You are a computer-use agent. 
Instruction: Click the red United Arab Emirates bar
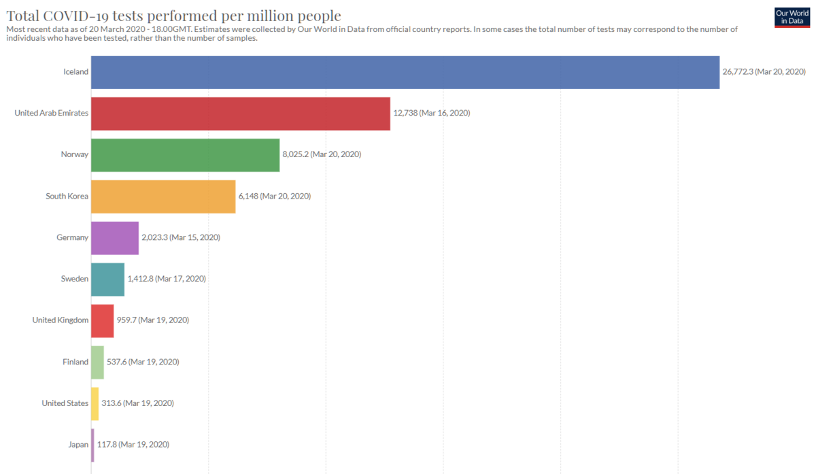pos(241,114)
